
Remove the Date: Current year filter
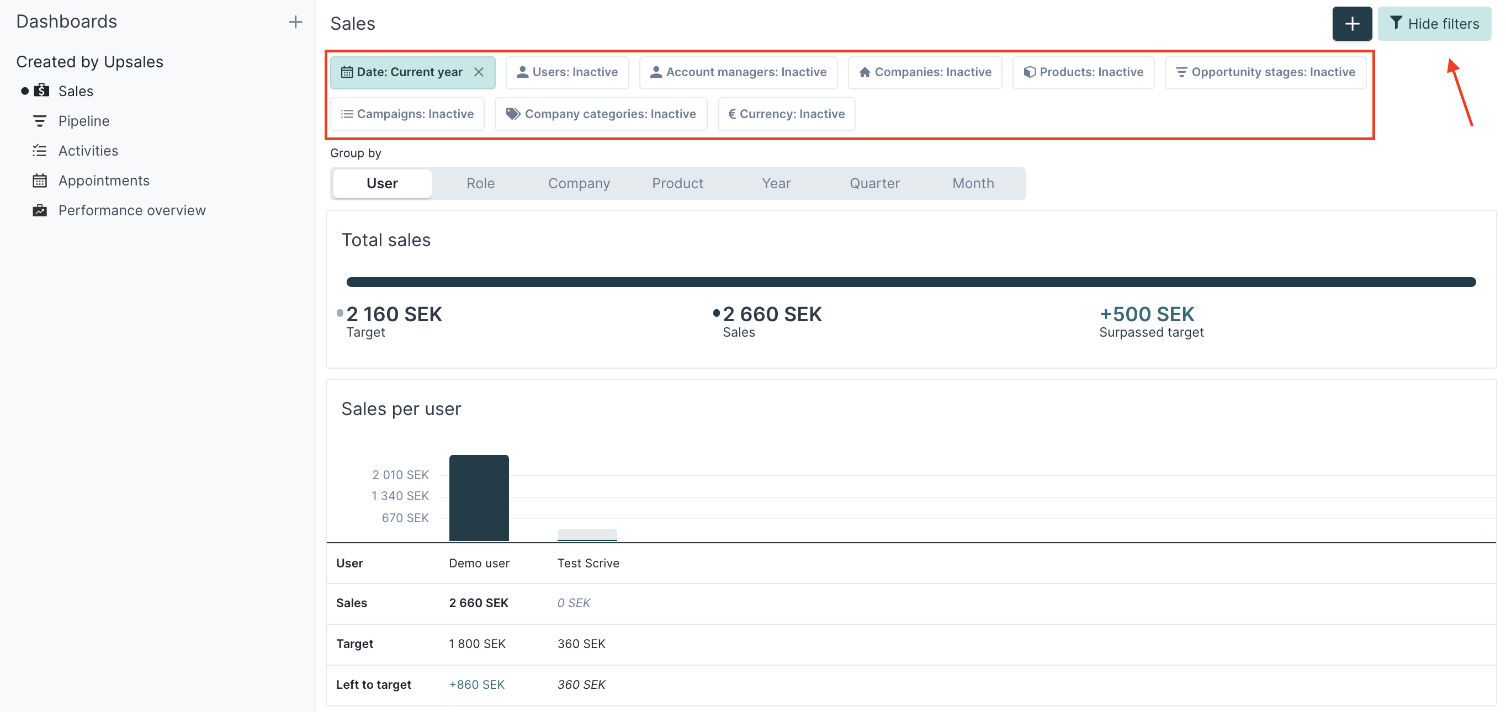tap(479, 72)
